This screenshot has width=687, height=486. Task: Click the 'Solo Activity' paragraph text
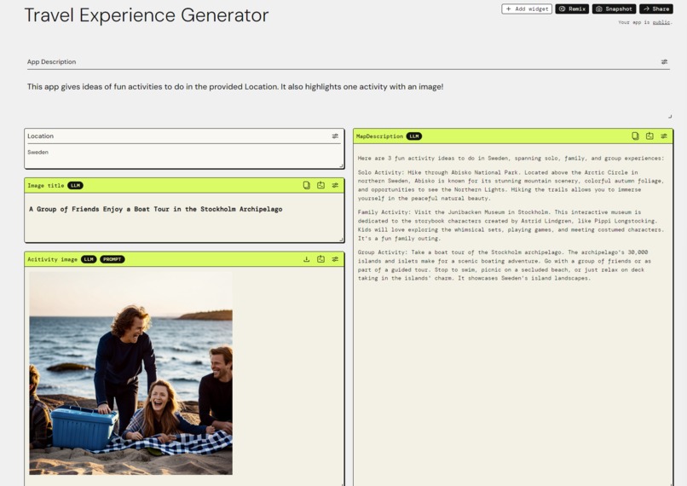coord(511,185)
